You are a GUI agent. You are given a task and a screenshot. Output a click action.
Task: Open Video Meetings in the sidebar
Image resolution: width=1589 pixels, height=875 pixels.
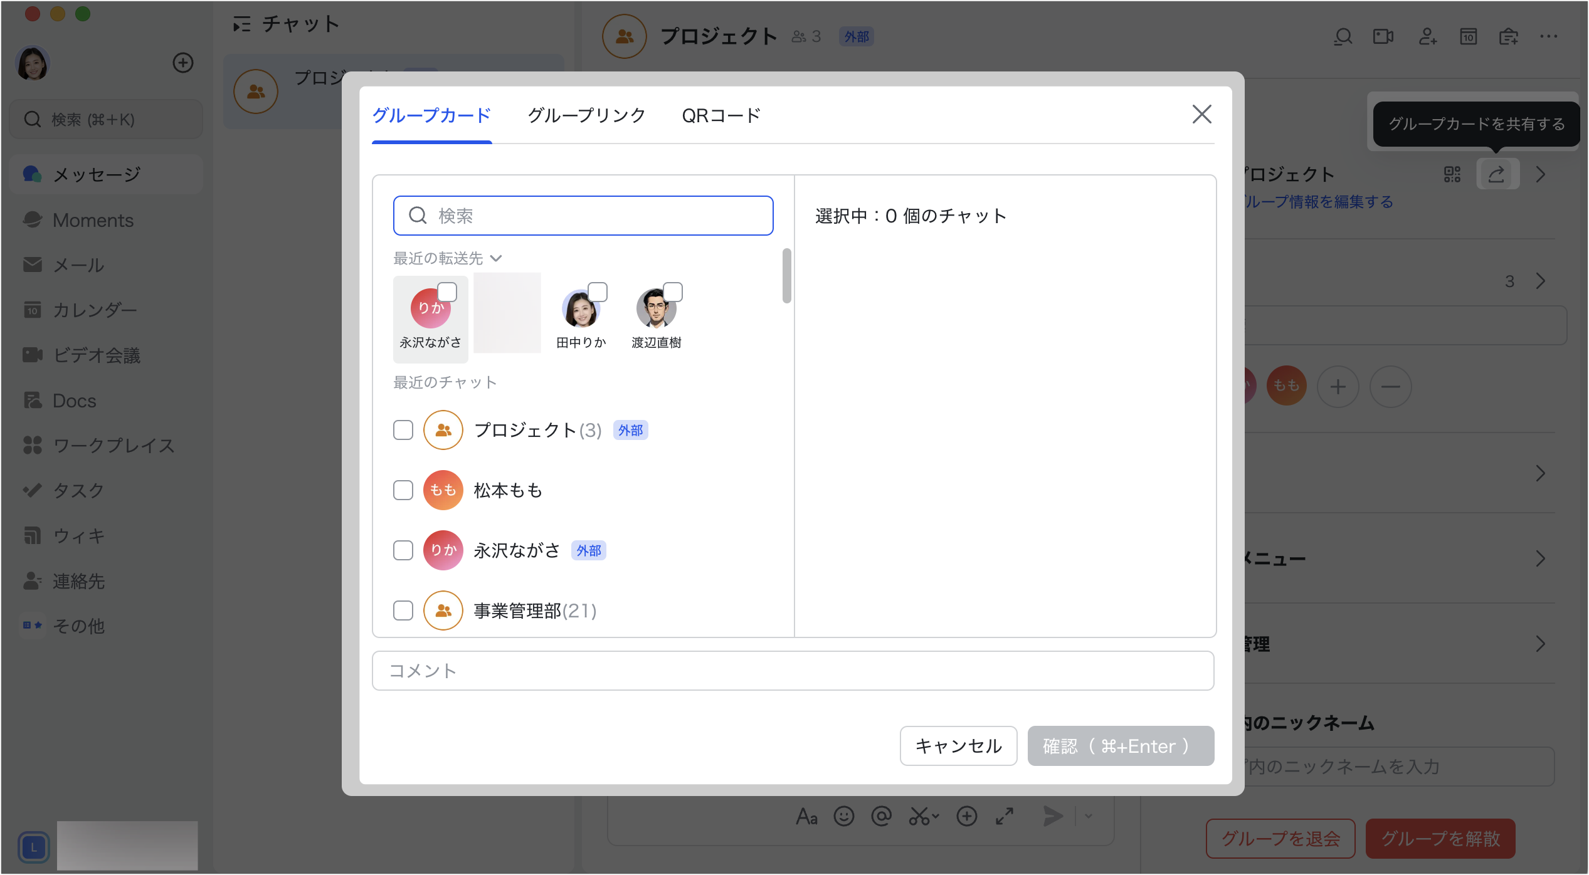click(x=97, y=355)
